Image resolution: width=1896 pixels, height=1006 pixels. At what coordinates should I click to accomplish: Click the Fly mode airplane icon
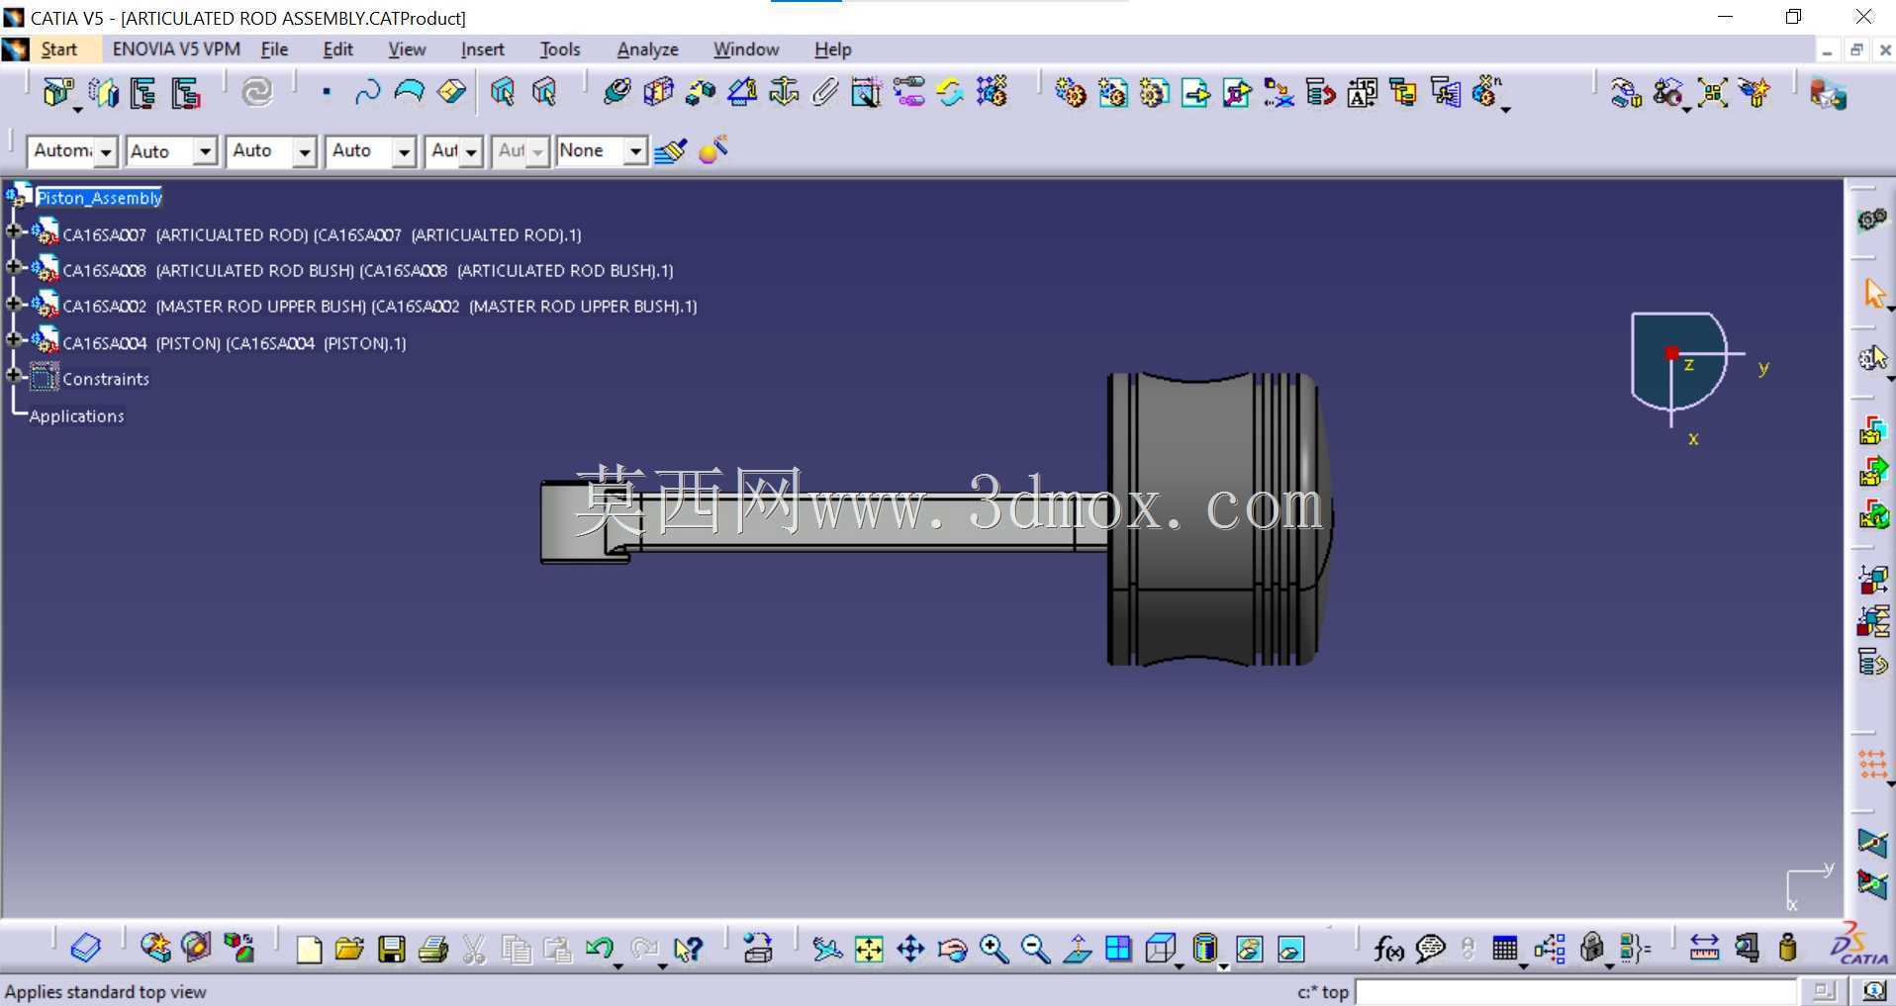point(827,950)
